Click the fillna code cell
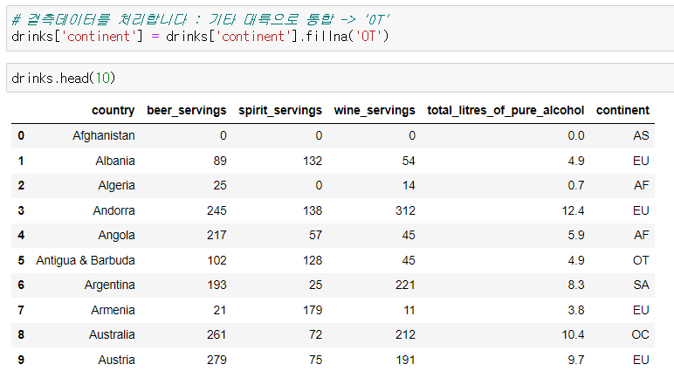The image size is (674, 385). (340, 28)
